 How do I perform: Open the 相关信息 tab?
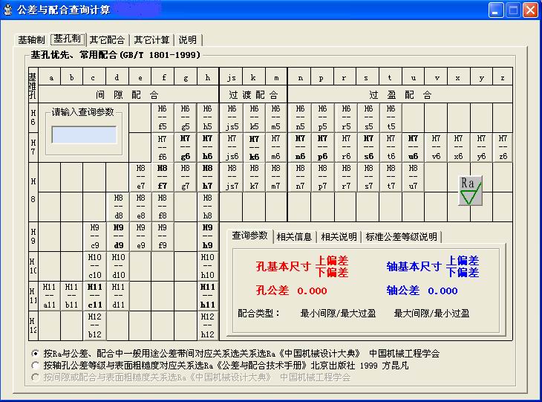(295, 237)
